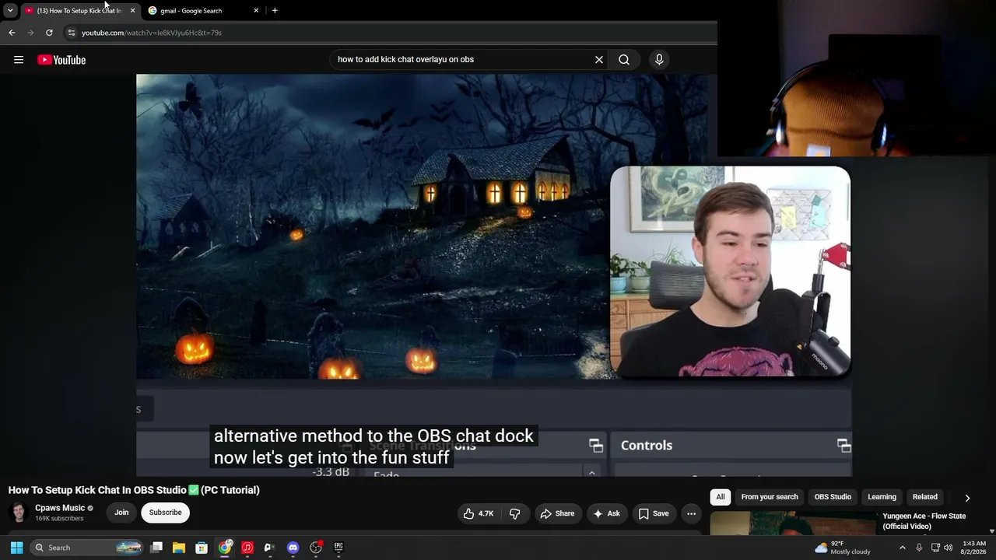Open the Cpaws Music channel name link
The width and height of the screenshot is (996, 560).
pos(60,508)
